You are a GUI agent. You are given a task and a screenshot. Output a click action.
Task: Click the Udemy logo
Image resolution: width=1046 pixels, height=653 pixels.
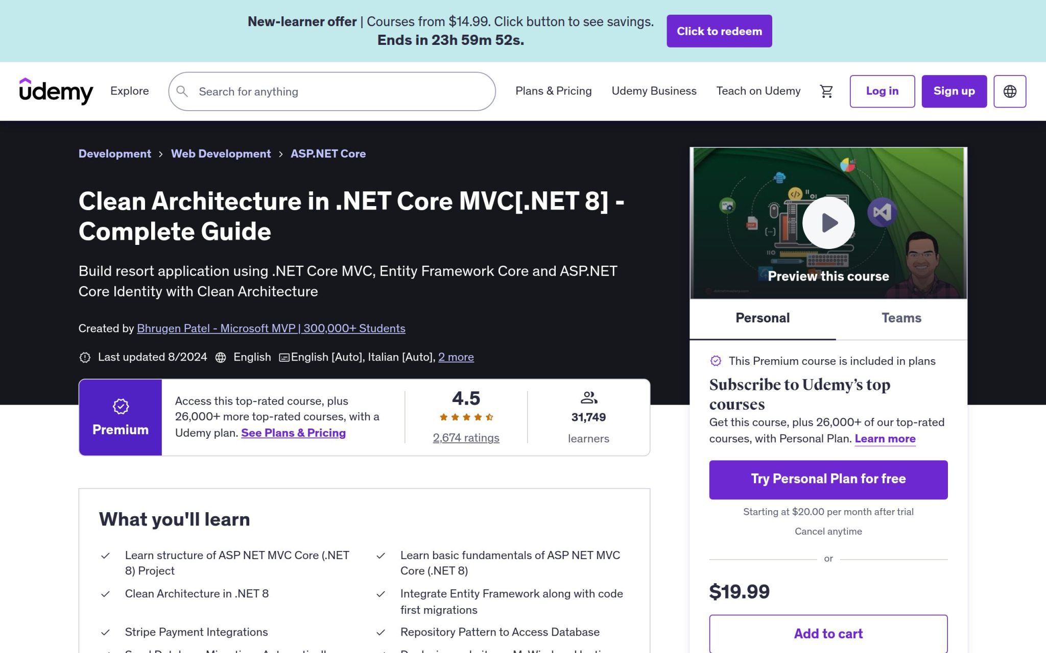click(56, 91)
